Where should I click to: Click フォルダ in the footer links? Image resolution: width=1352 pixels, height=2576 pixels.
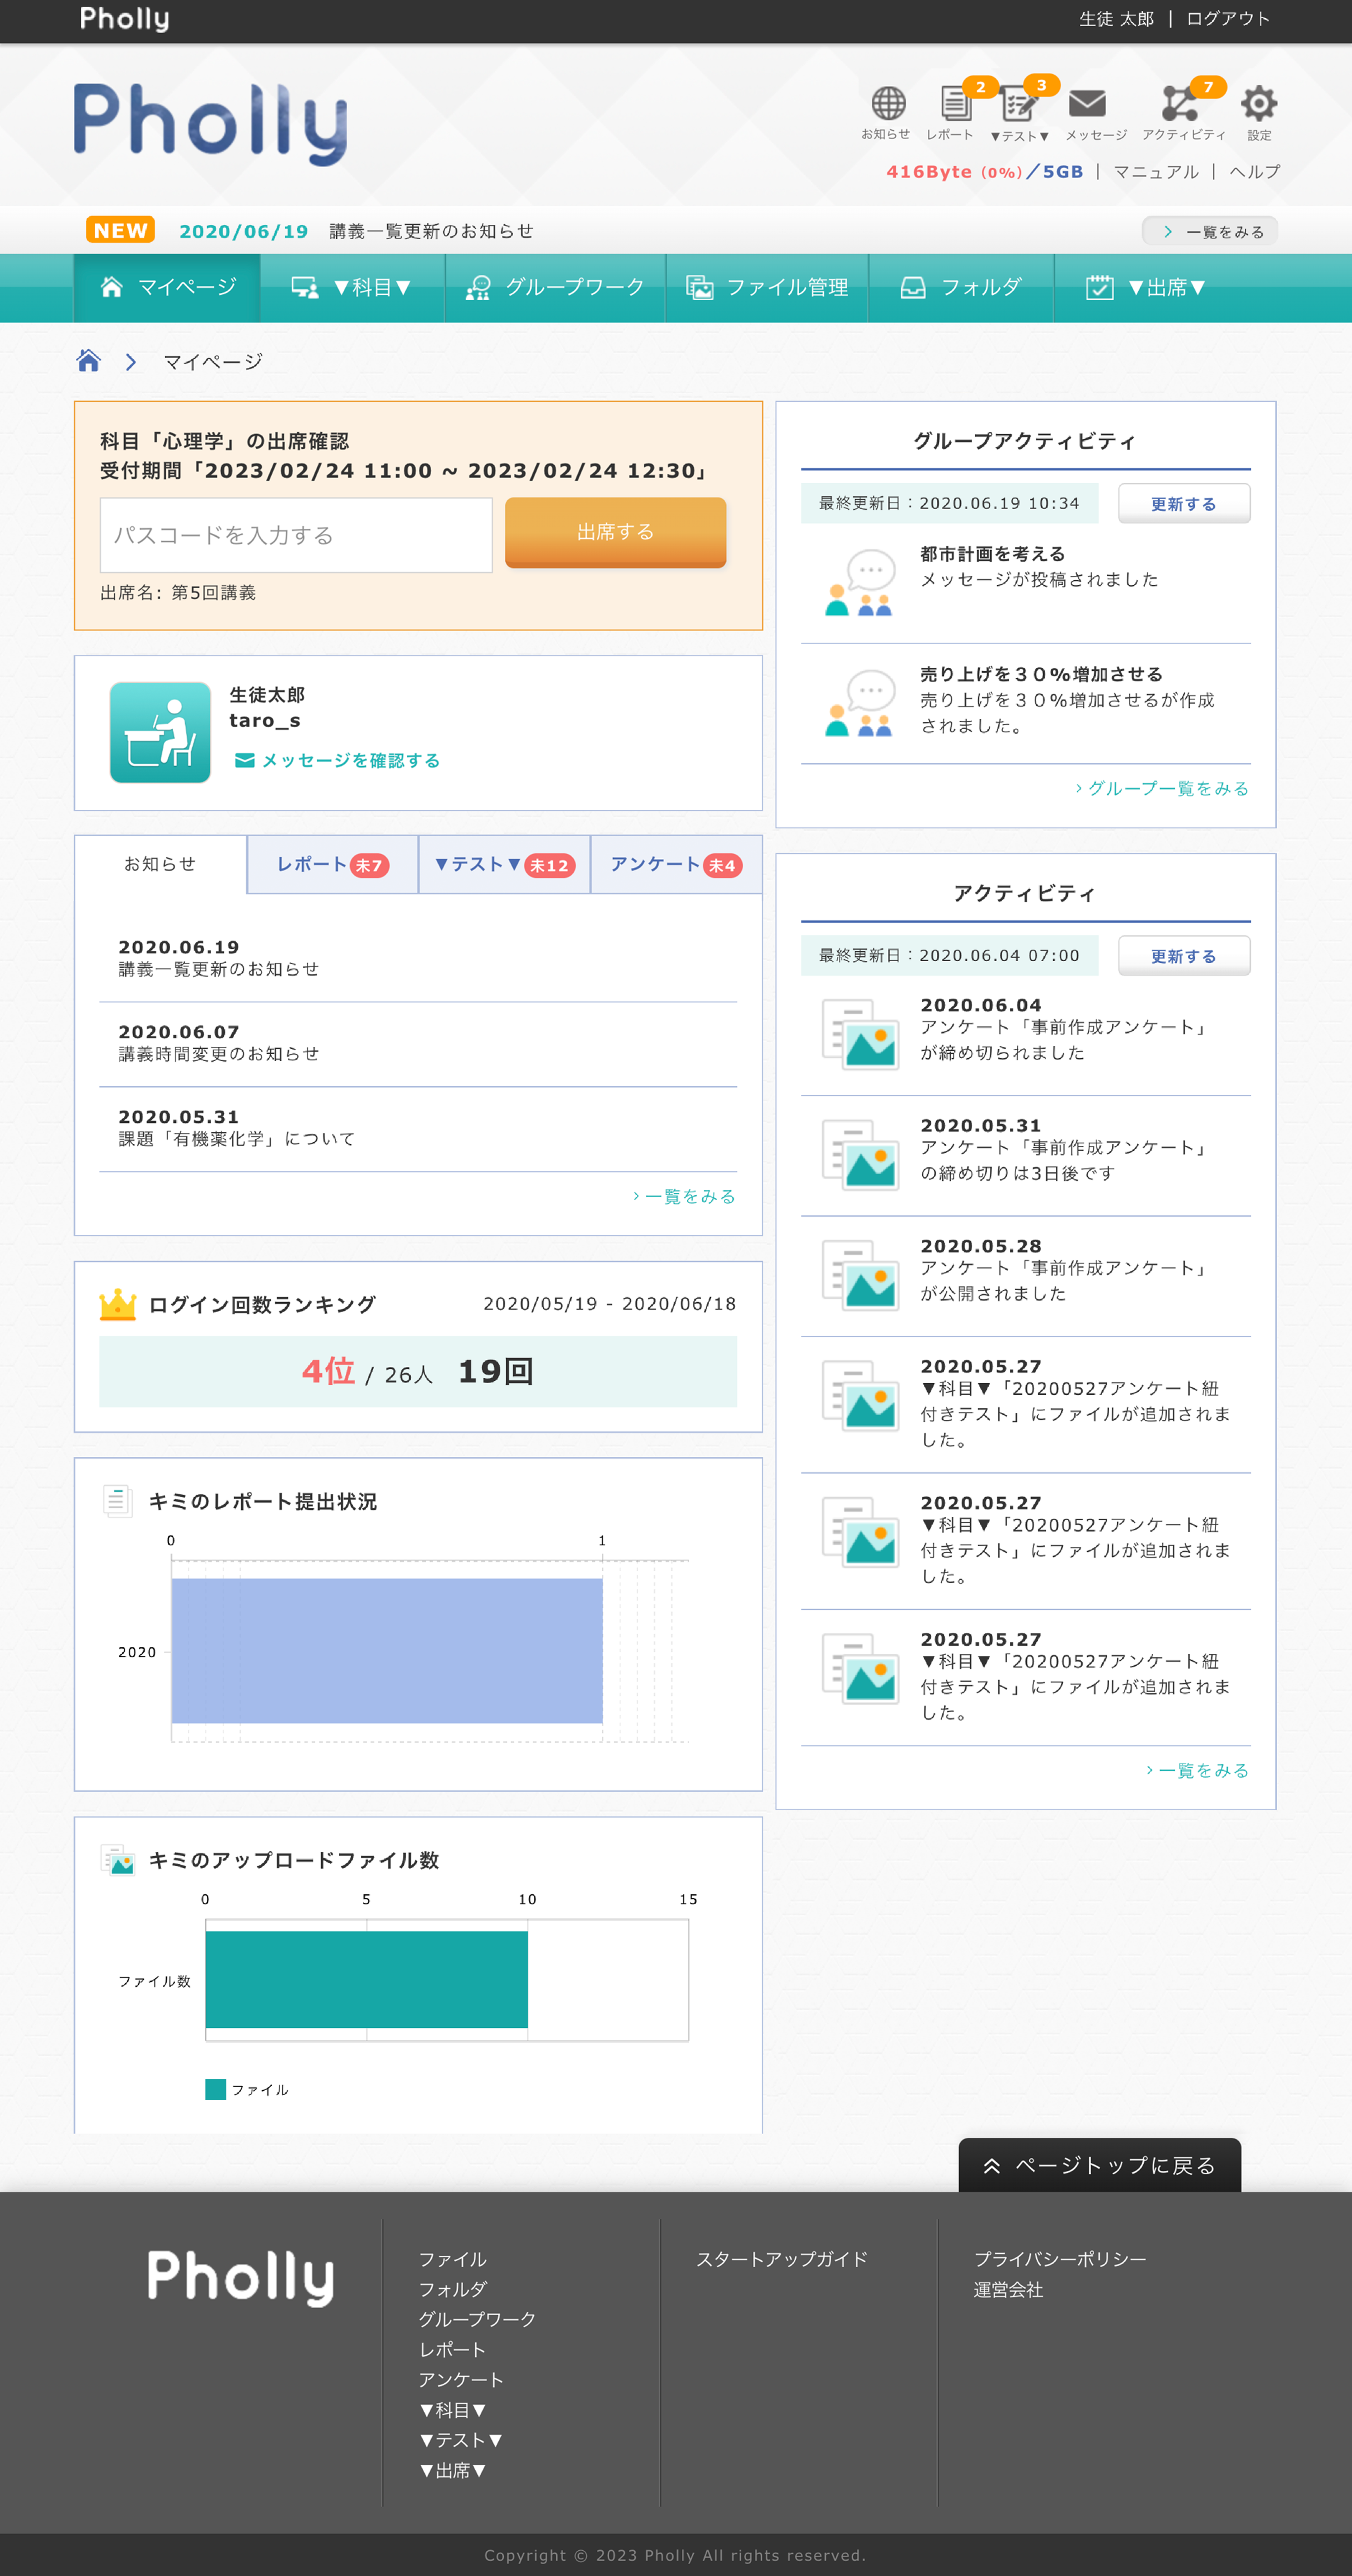pos(453,2289)
